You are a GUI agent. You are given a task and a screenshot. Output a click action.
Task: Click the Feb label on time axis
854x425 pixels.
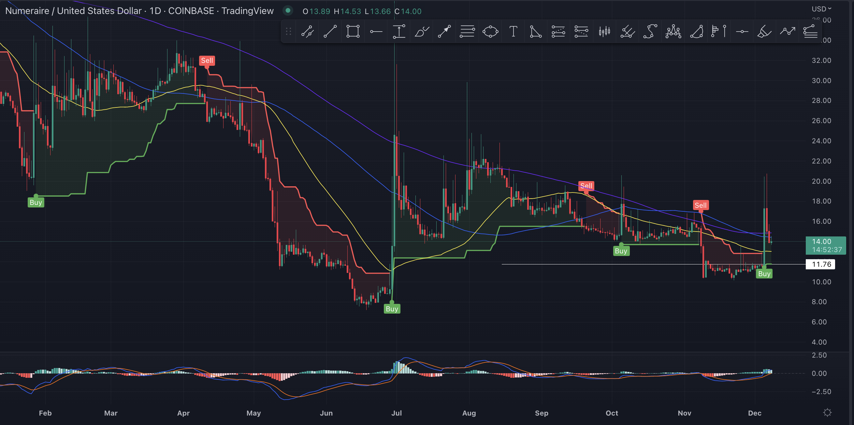(x=45, y=413)
